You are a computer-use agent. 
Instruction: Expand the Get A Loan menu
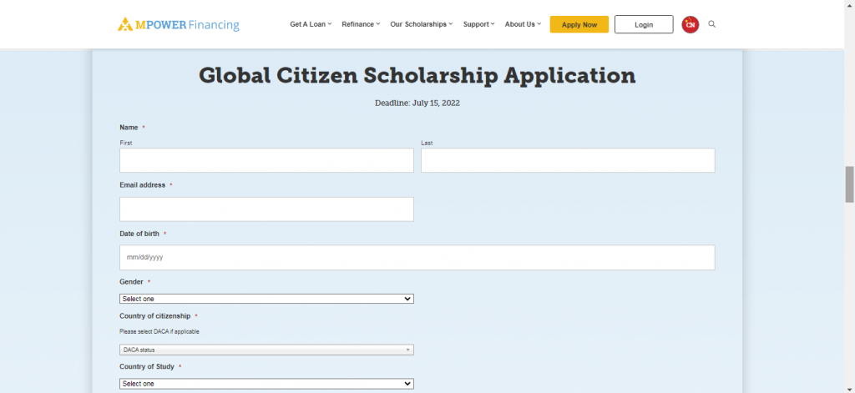pyautogui.click(x=311, y=24)
